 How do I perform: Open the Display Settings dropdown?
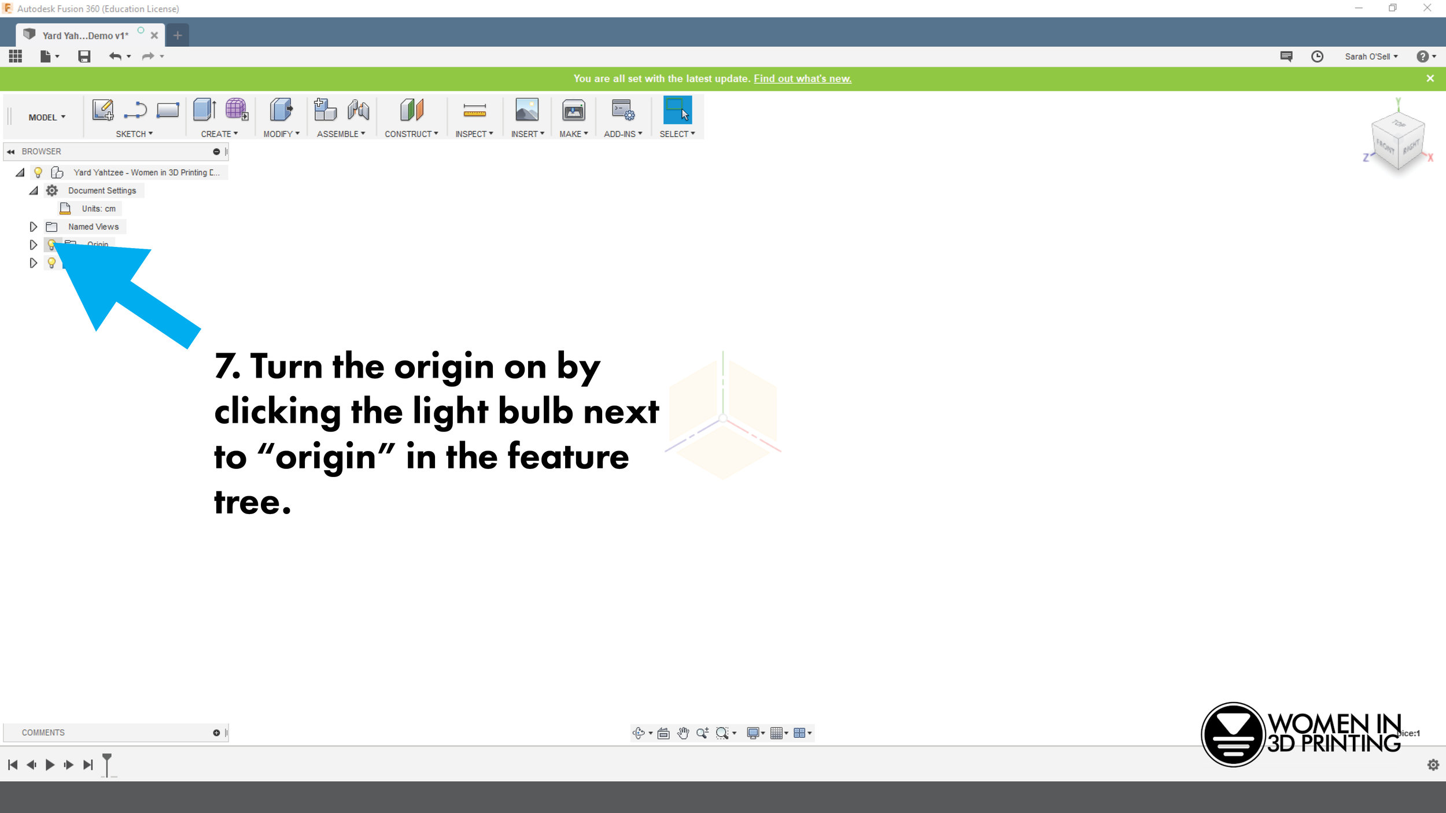[x=755, y=733]
